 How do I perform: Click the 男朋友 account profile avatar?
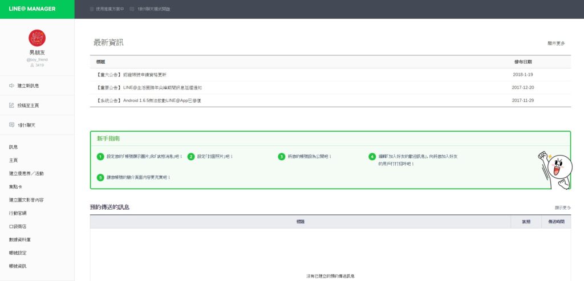tap(37, 38)
